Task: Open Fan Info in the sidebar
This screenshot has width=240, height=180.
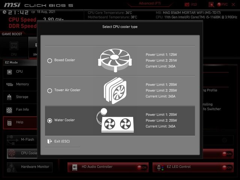Action: pyautogui.click(x=19, y=109)
